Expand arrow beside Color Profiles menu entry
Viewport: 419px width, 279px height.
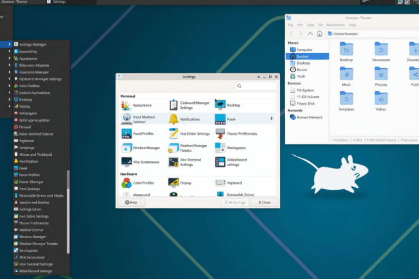[x=10, y=86]
